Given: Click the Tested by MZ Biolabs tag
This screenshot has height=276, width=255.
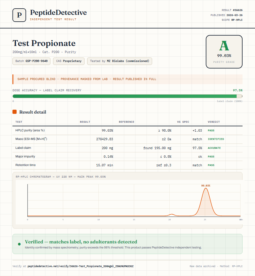Looking at the screenshot, I should pos(119,61).
